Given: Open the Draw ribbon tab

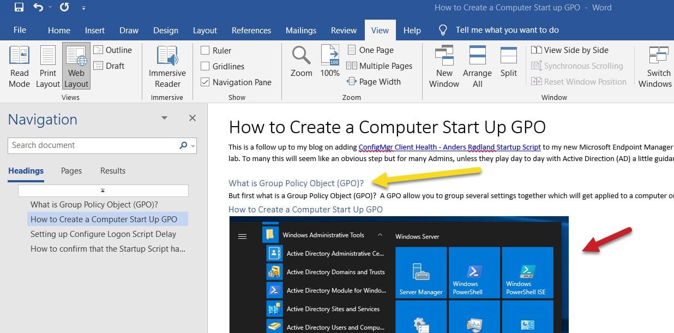Looking at the screenshot, I should click(129, 31).
